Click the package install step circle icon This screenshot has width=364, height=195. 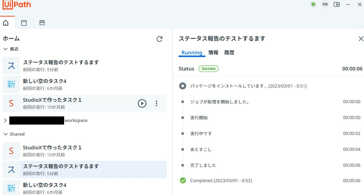coord(182,86)
